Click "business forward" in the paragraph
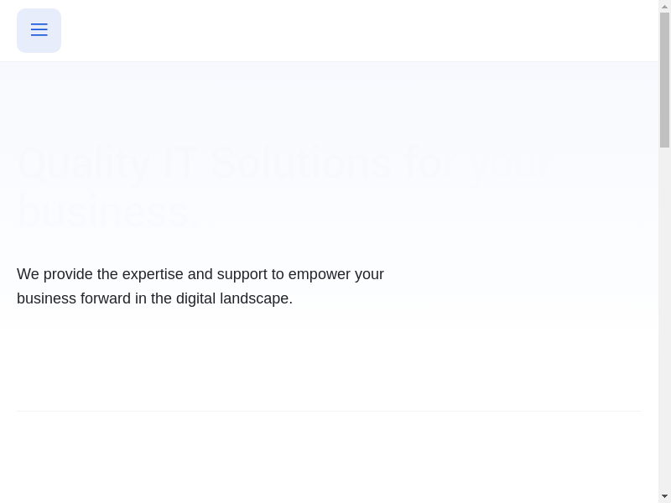This screenshot has width=671, height=503. pos(74,298)
